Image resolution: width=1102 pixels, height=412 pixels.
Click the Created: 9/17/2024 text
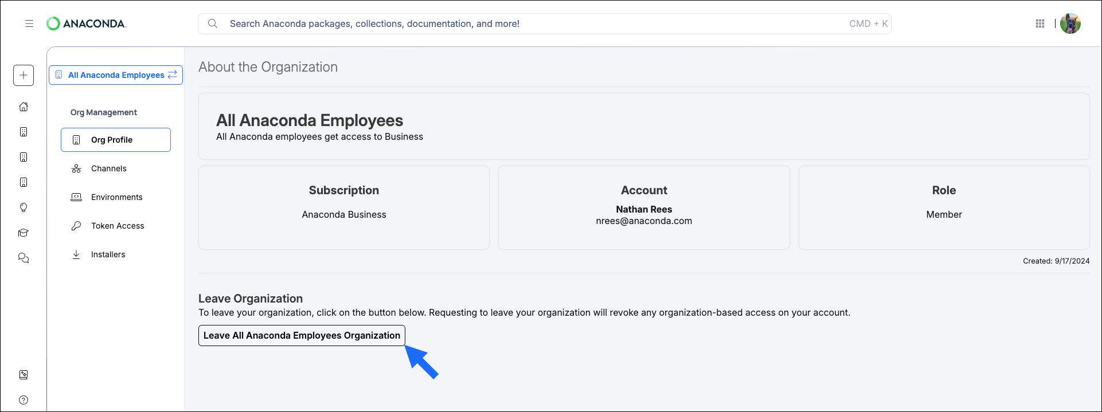(1056, 261)
